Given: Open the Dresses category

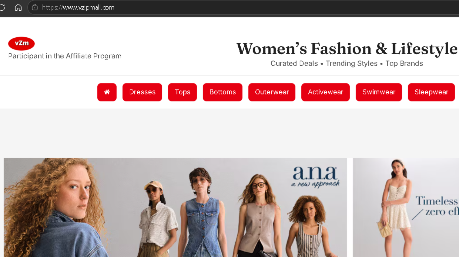Looking at the screenshot, I should pyautogui.click(x=142, y=92).
